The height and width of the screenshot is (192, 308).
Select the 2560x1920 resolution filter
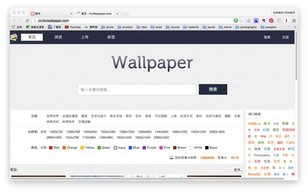tap(162, 138)
